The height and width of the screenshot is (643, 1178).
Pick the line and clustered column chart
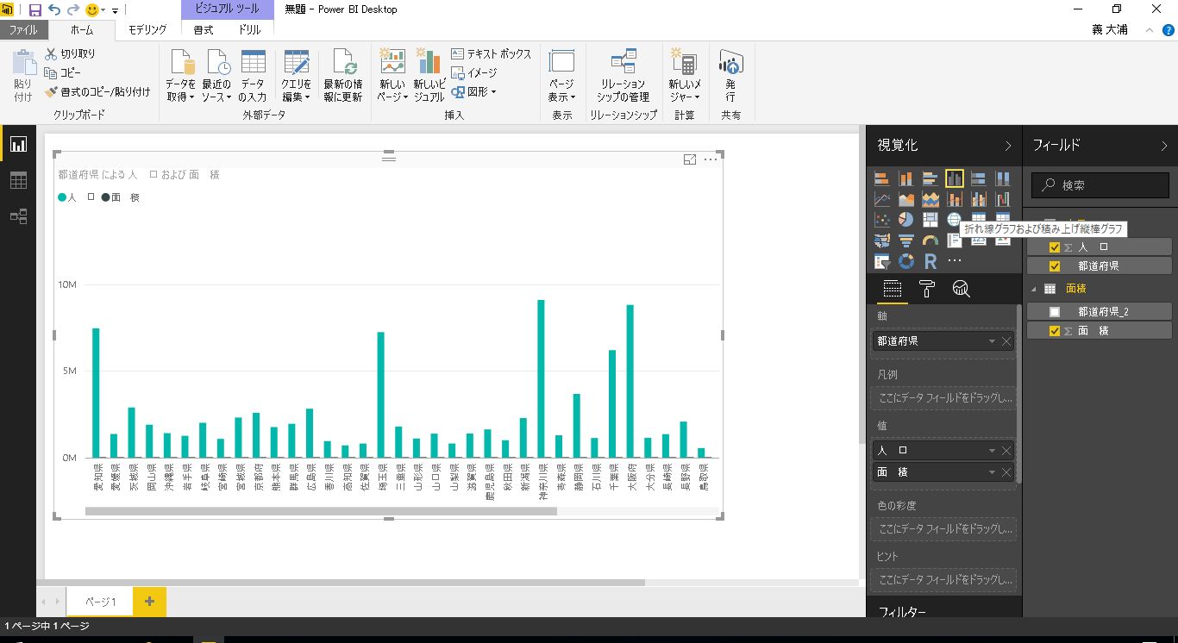(x=978, y=199)
